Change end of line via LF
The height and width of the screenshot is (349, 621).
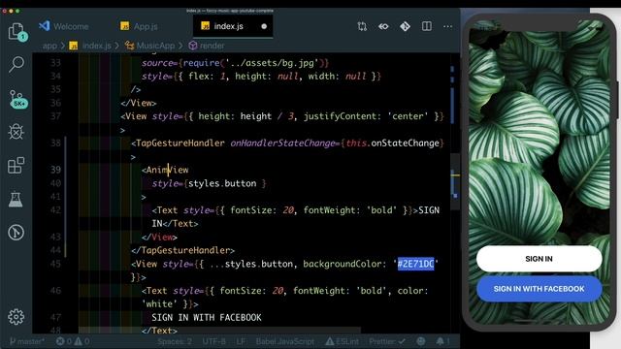click(x=241, y=341)
